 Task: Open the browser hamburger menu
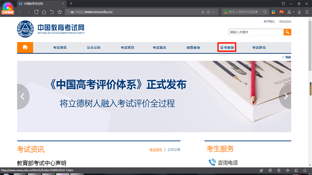point(307,12)
